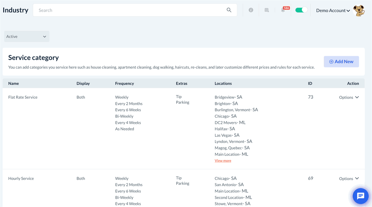Toggle the green switch in header
The image size is (372, 207).
[301, 10]
